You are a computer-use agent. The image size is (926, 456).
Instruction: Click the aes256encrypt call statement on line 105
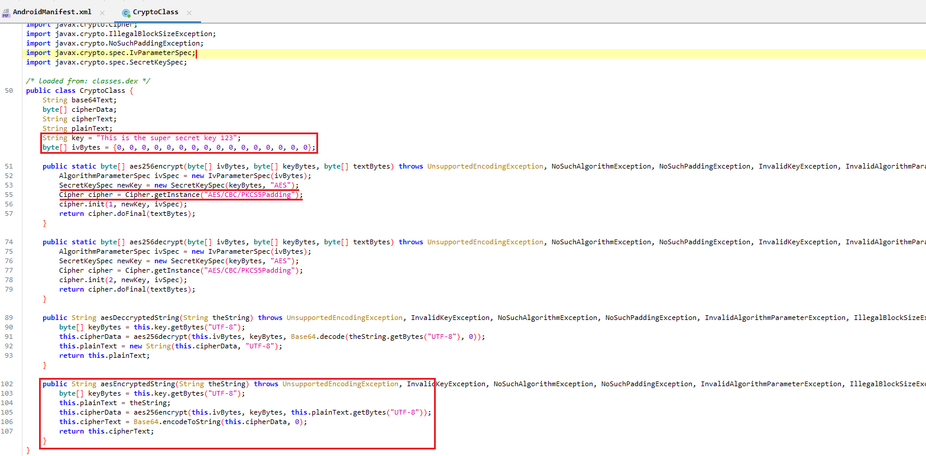(245, 412)
